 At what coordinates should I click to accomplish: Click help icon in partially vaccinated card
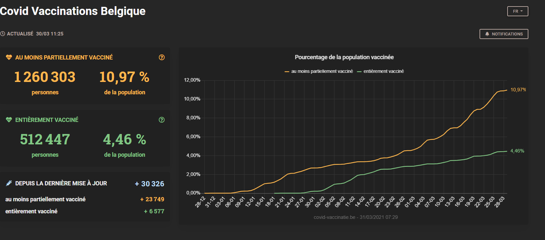coord(162,58)
